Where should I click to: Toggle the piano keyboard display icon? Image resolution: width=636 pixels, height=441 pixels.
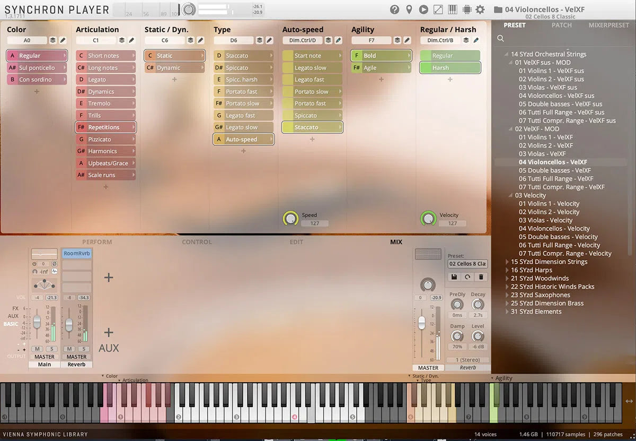pyautogui.click(x=453, y=10)
